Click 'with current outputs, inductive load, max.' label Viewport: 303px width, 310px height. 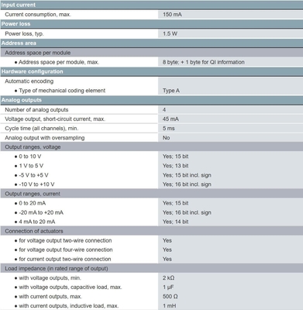69,306
